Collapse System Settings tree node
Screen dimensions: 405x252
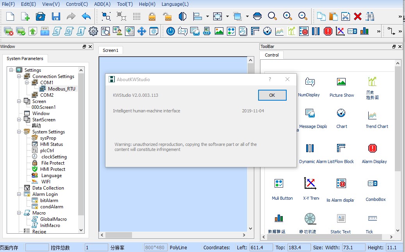tap(19, 132)
